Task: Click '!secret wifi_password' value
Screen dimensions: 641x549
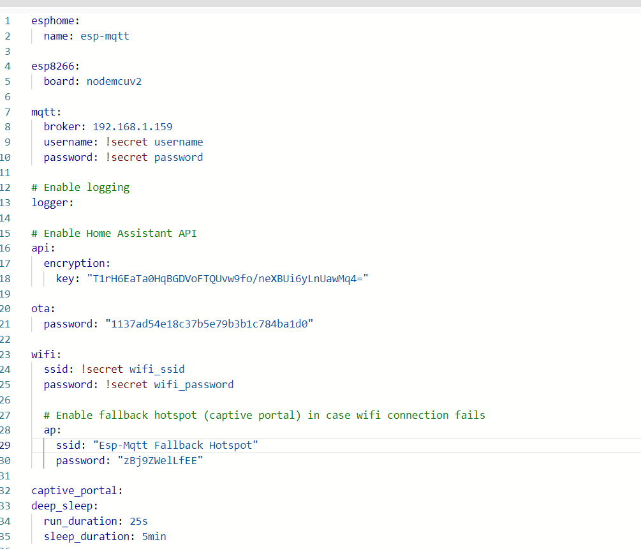Action: tap(170, 385)
